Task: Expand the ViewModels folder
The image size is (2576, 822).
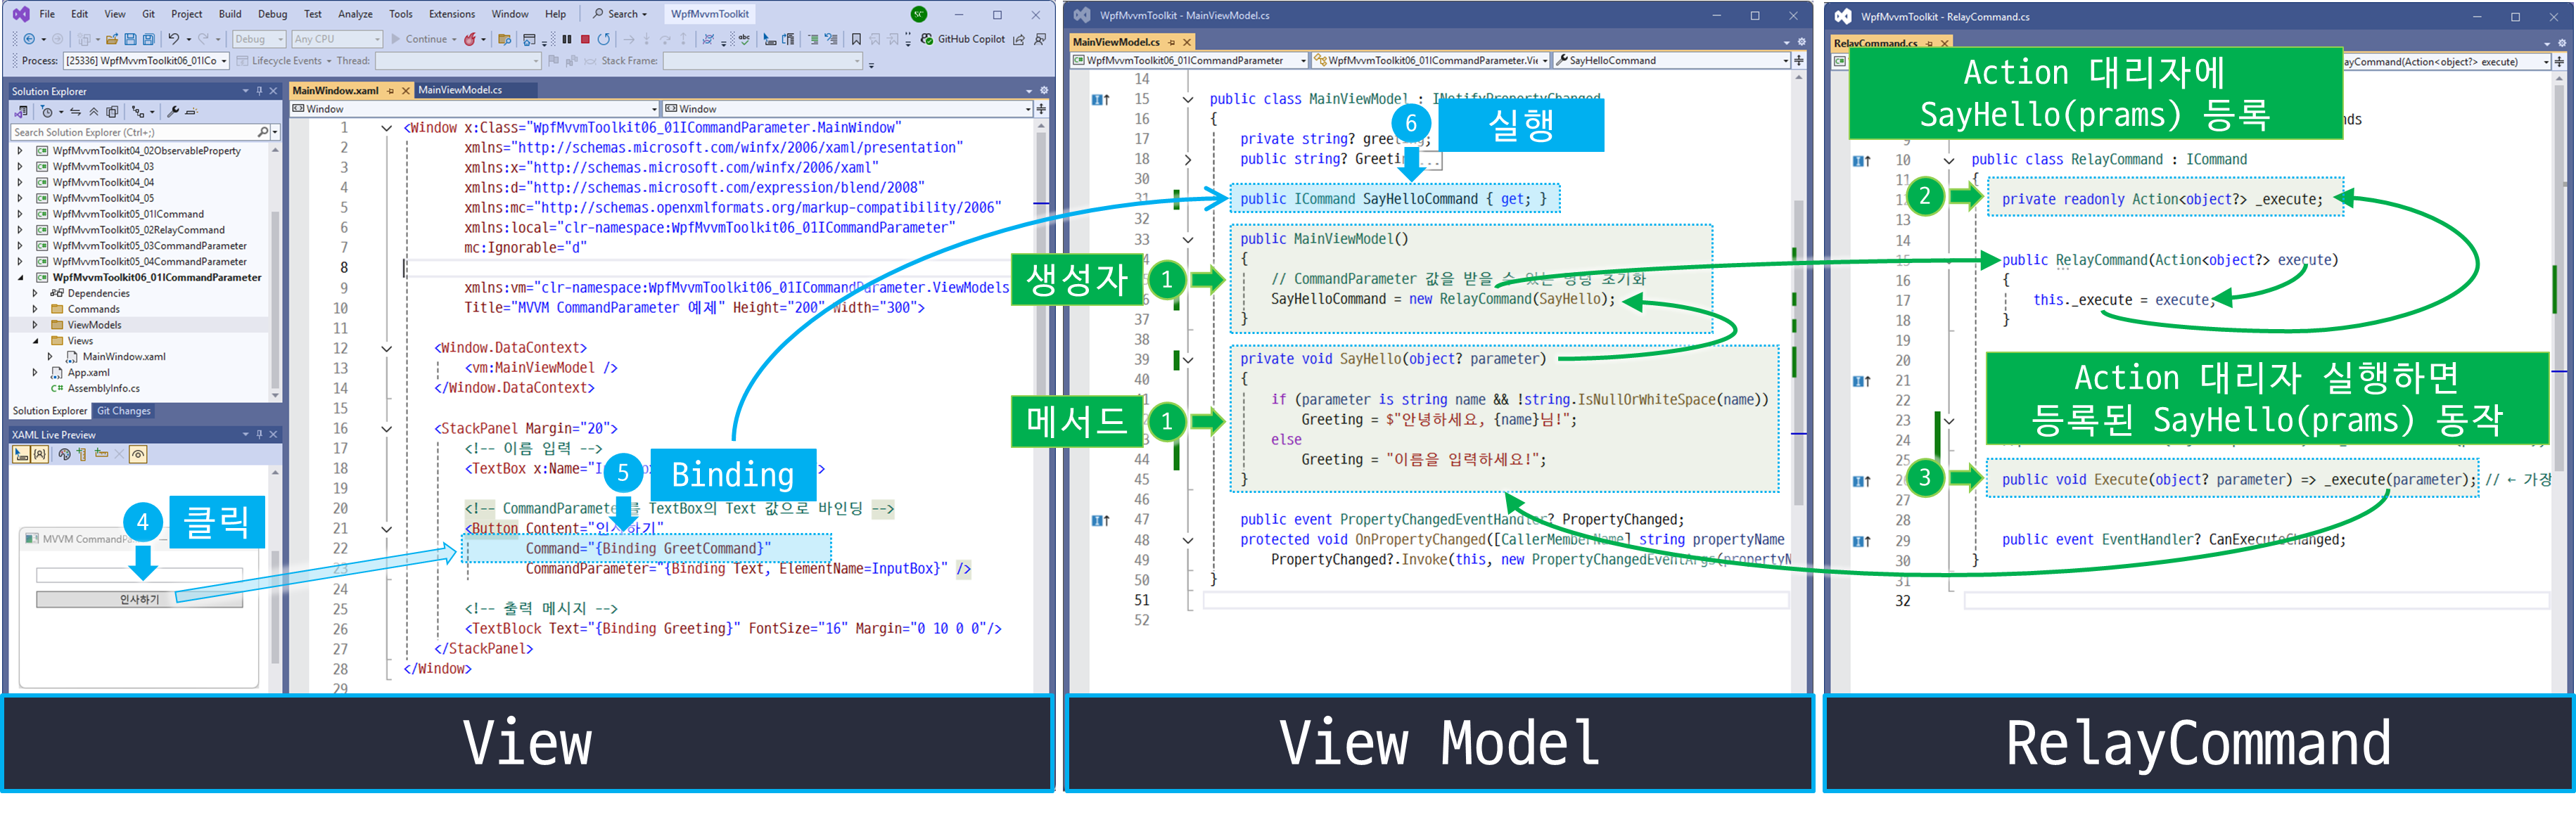Action: pyautogui.click(x=35, y=325)
